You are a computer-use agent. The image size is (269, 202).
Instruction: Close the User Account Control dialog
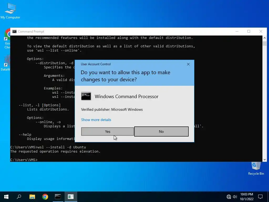click(x=188, y=64)
